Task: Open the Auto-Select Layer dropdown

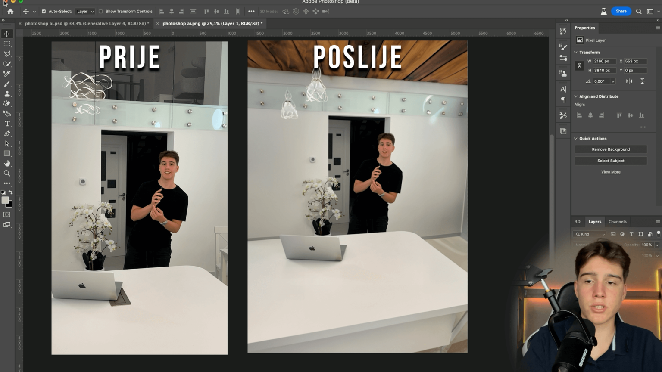Action: coord(85,12)
